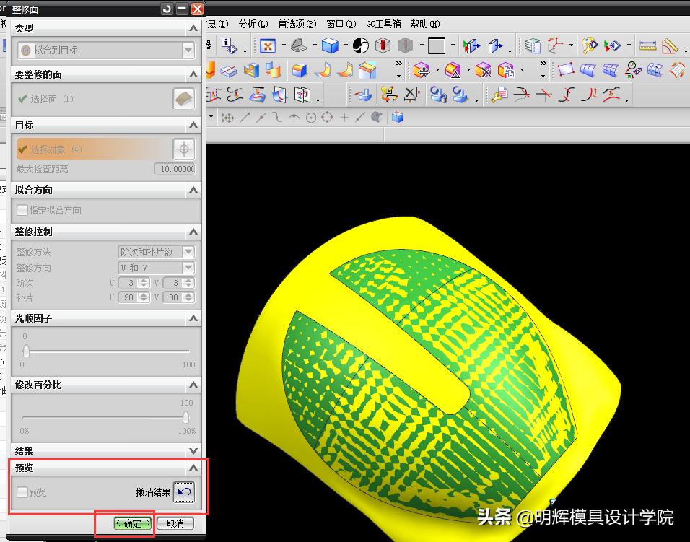The width and height of the screenshot is (690, 542).
Task: Click the select face icon button
Action: pyautogui.click(x=184, y=100)
